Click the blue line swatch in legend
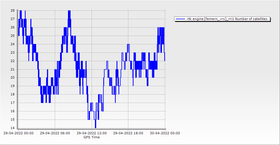The image size is (280, 145). click(181, 19)
